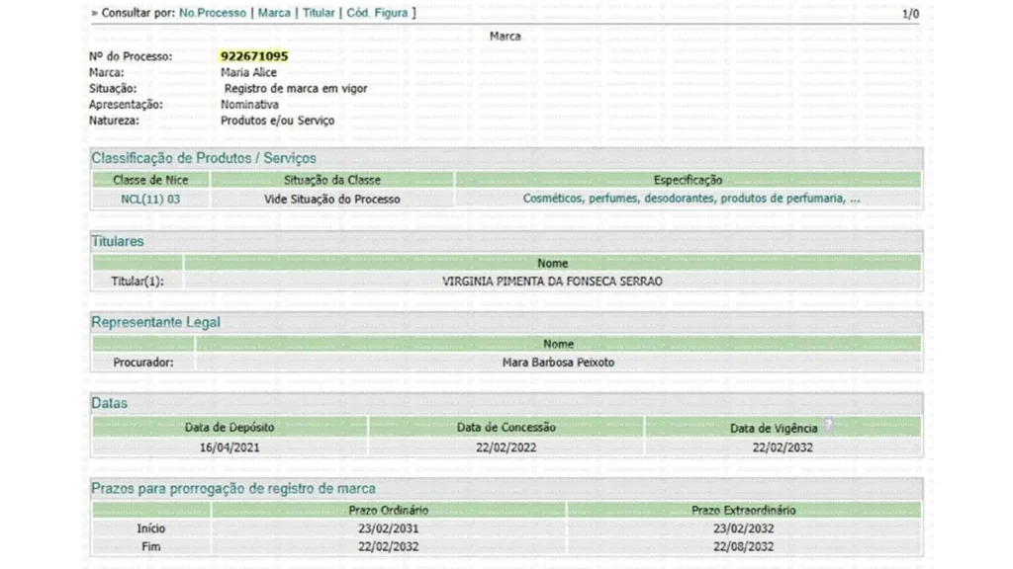Click the help icon beside Data de Vigência
This screenshot has height=569, width=1013.
coord(828,425)
